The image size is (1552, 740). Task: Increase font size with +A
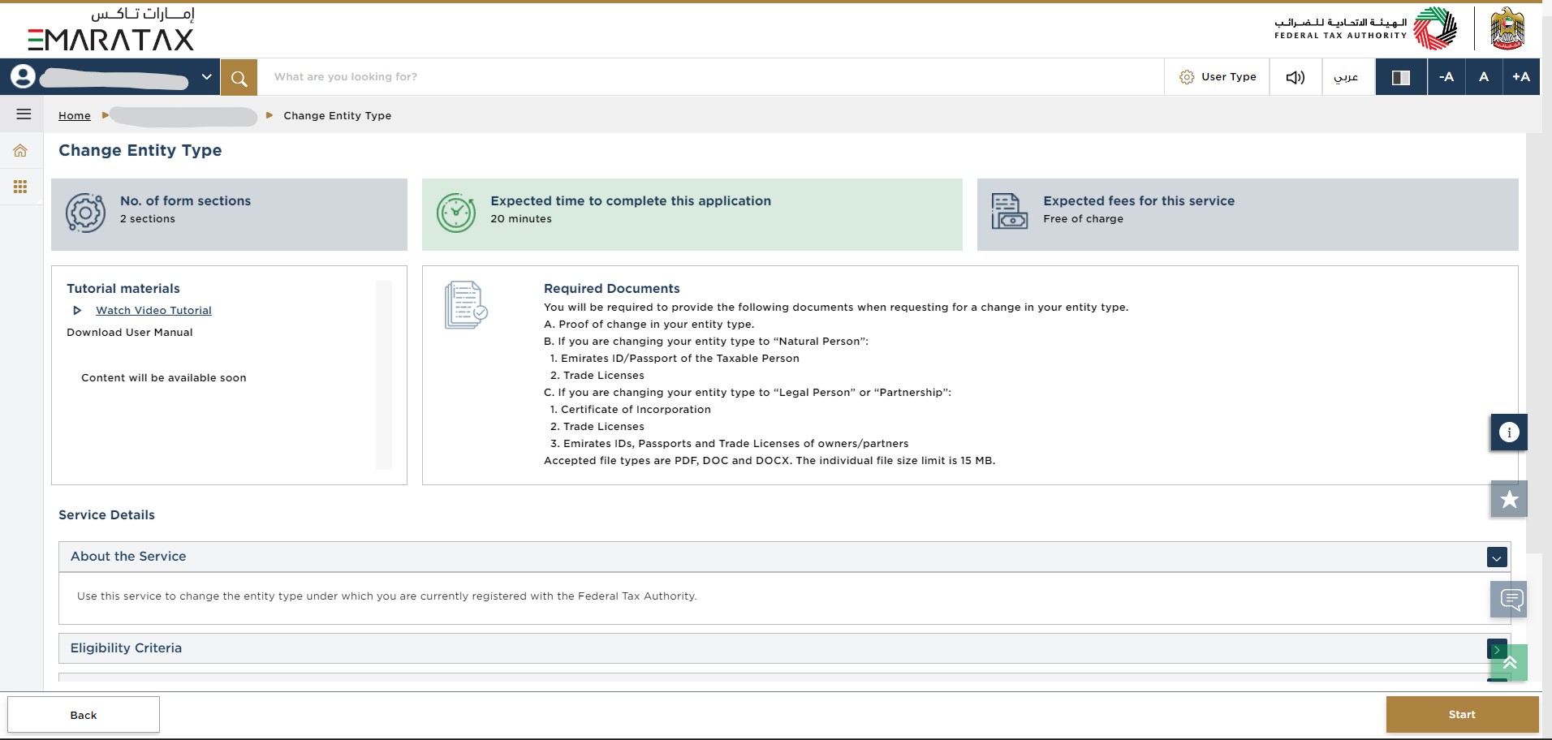click(x=1520, y=77)
